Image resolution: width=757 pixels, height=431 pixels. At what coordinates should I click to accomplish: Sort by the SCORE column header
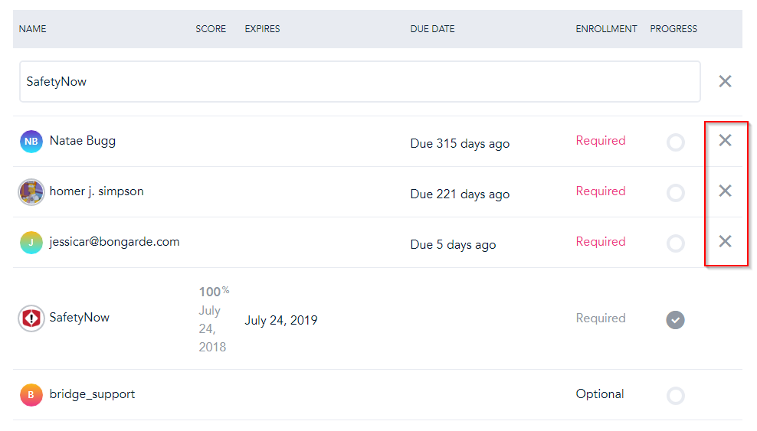(x=211, y=29)
